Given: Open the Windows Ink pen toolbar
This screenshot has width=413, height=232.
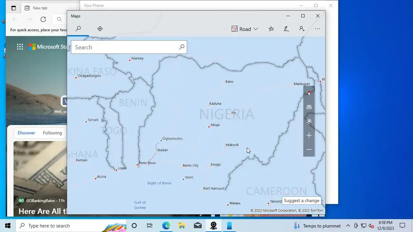Looking at the screenshot, I should click(x=286, y=29).
